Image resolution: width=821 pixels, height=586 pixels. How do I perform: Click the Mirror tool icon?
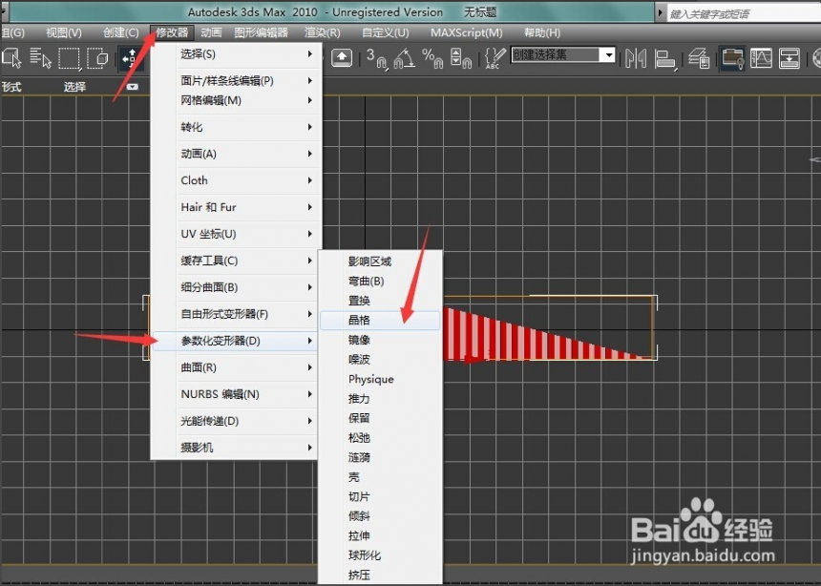pyautogui.click(x=636, y=58)
